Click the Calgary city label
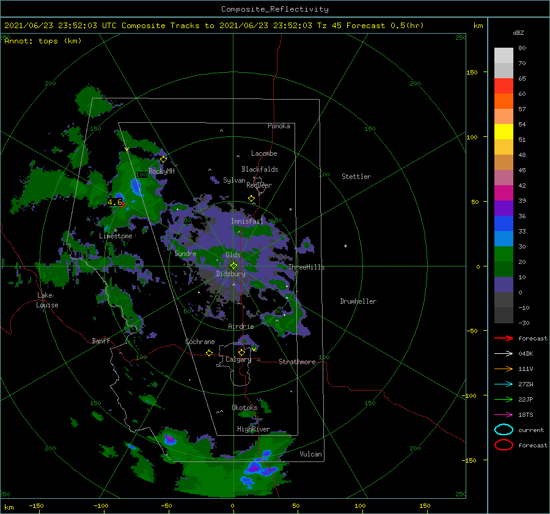The height and width of the screenshot is (514, 550). (x=238, y=359)
